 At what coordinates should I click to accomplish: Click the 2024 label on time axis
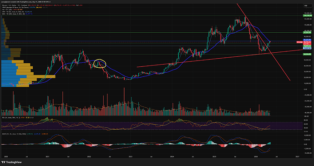[x=172, y=156]
